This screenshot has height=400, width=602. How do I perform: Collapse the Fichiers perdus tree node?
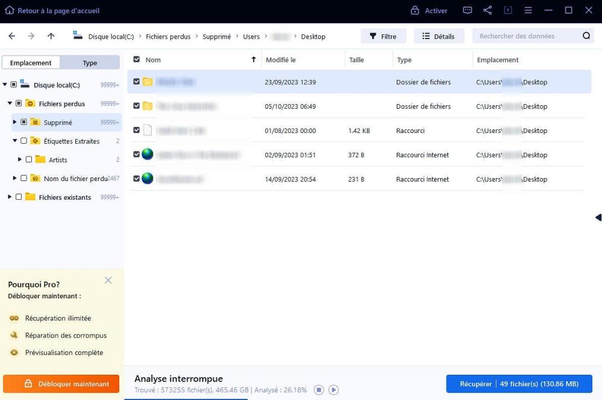click(10, 103)
